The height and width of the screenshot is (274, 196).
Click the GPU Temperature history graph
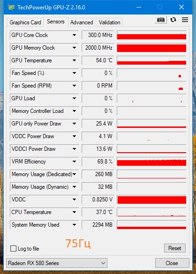click(151, 60)
